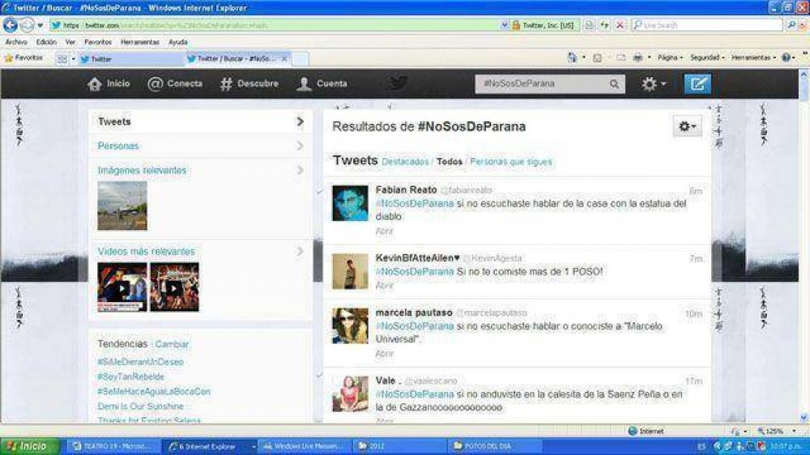810x455 pixels.
Task: Open a new blank tab
Action: click(x=301, y=59)
